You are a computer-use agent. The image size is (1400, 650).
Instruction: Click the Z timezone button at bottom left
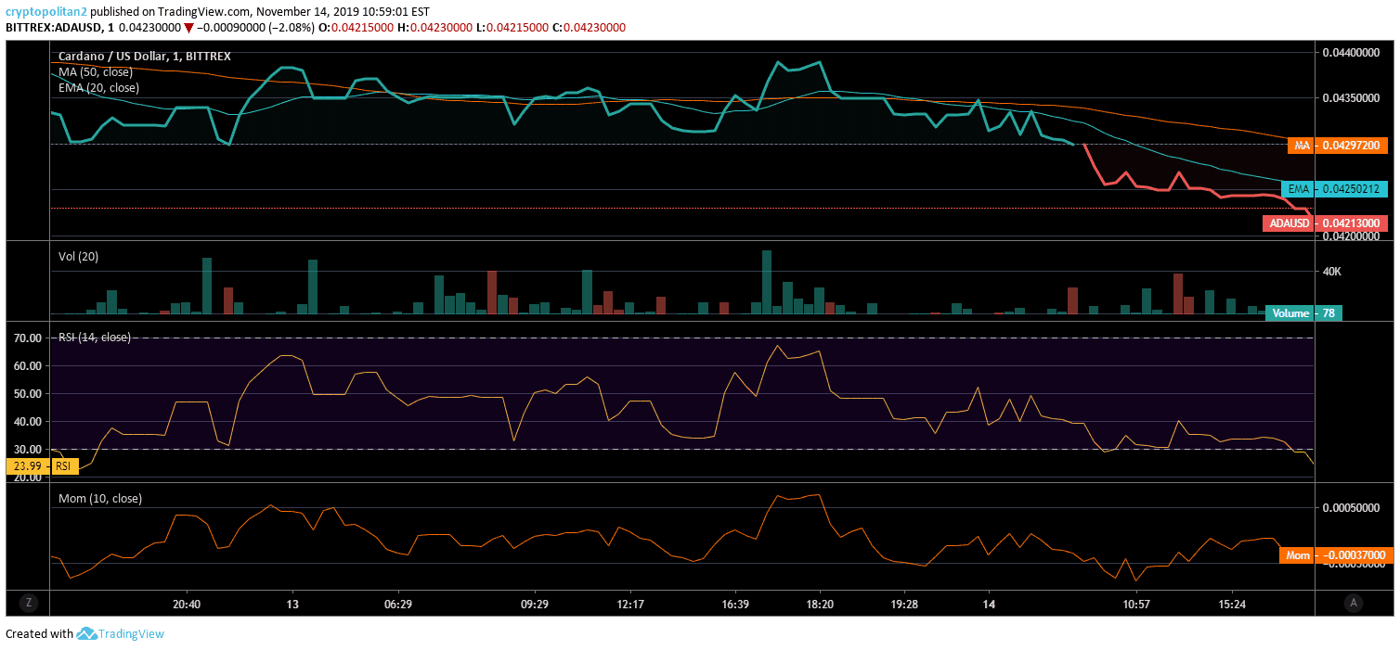[x=29, y=603]
